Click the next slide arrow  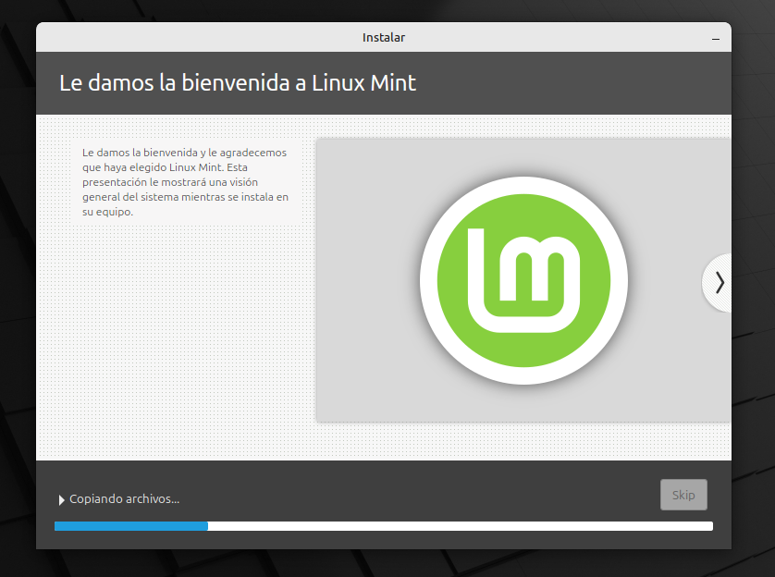click(718, 282)
